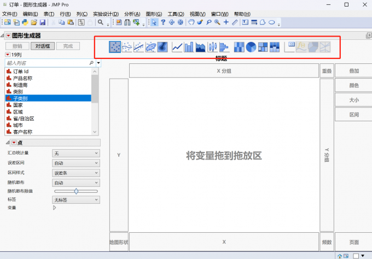Select the Map Shapes element icon
Viewport: 372px width, 259px height.
click(313, 47)
